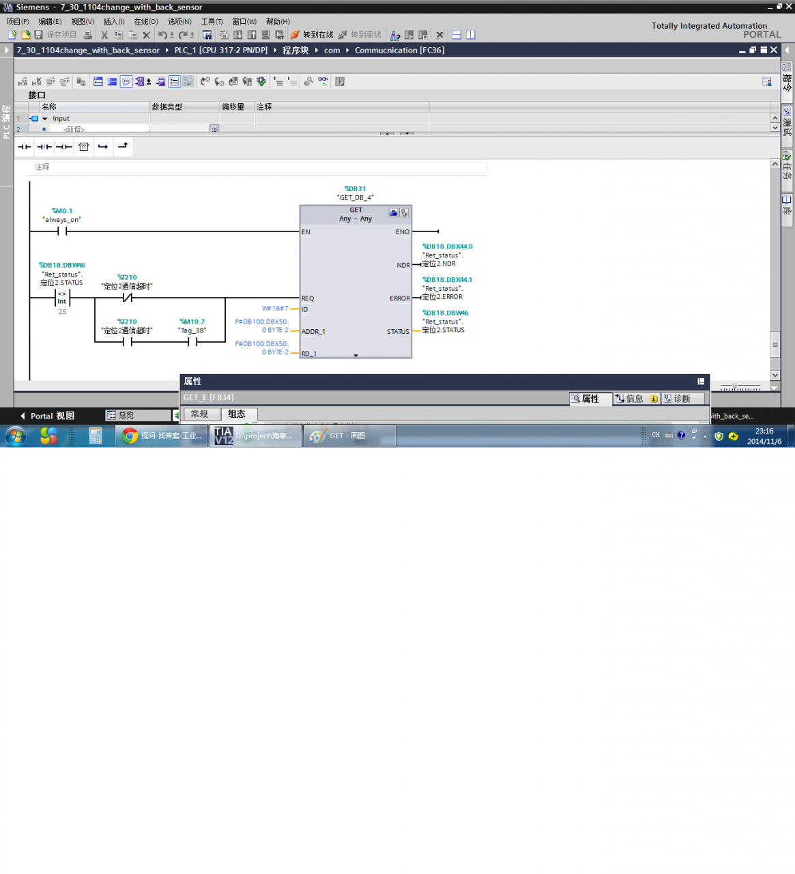Click the 名称 column header
This screenshot has width=795, height=874.
point(94,107)
